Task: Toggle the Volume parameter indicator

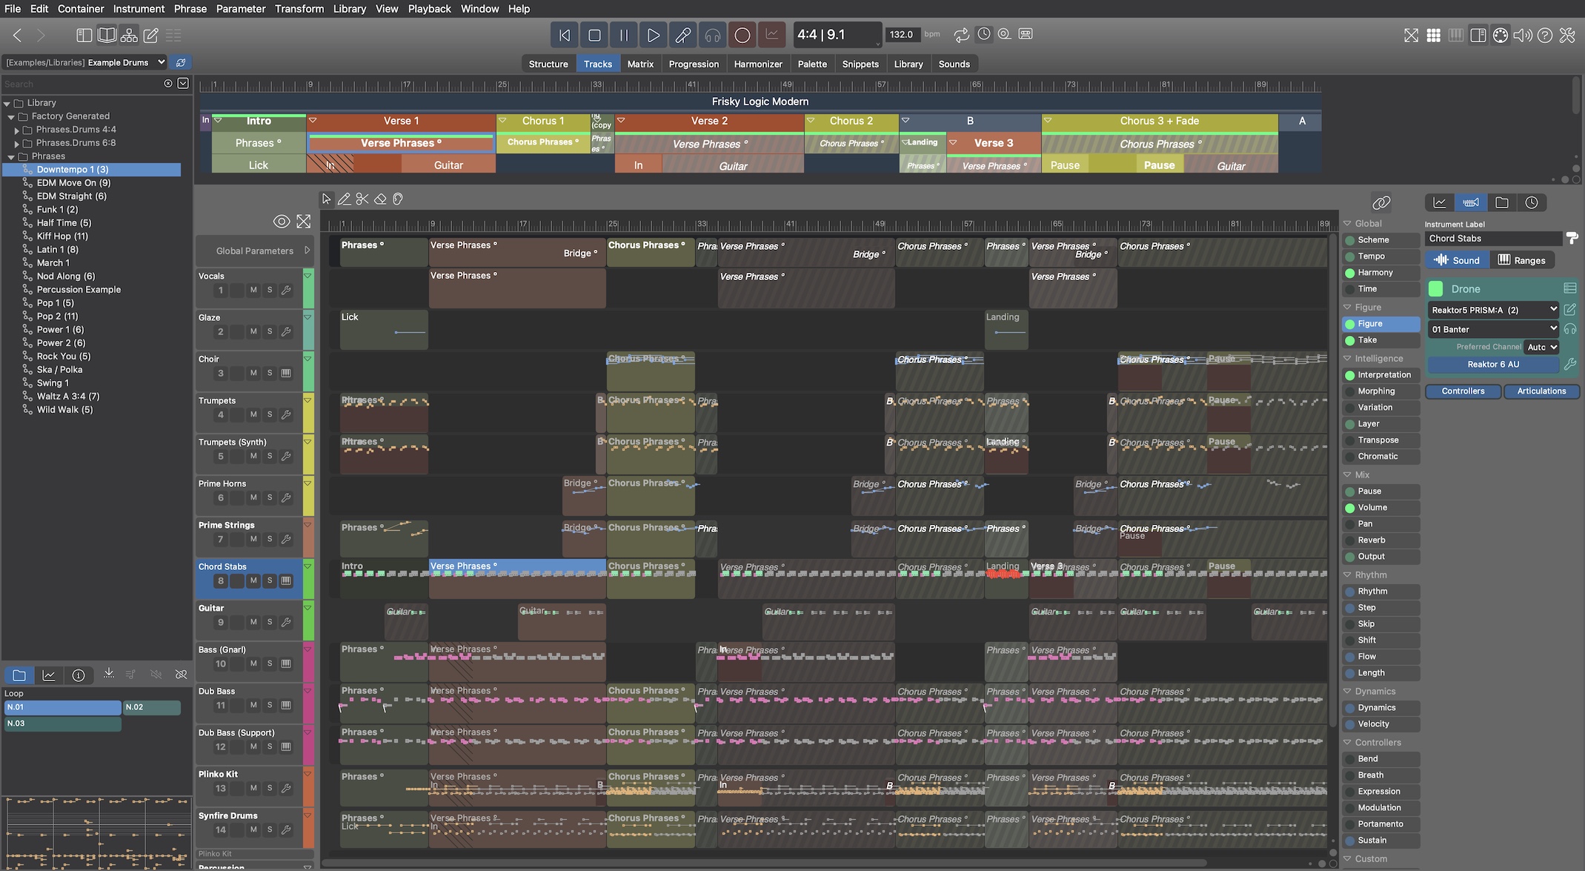Action: pyautogui.click(x=1350, y=508)
